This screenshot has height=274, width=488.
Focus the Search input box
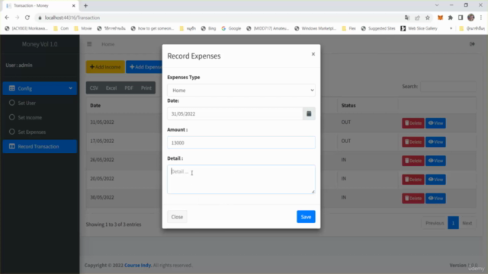pos(448,86)
